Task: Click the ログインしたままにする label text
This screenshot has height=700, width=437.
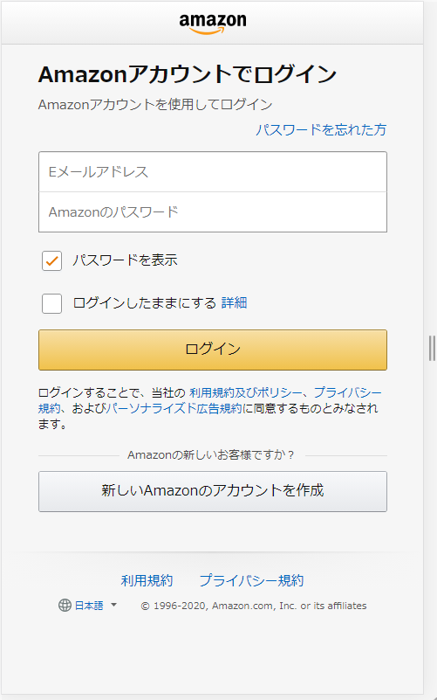Action: [144, 302]
